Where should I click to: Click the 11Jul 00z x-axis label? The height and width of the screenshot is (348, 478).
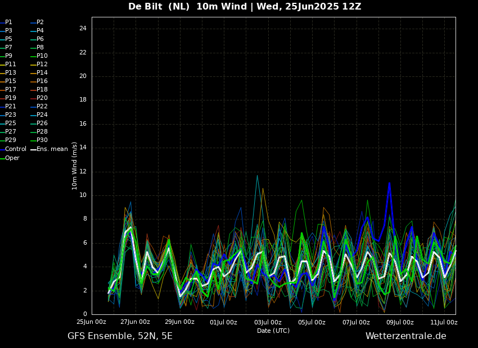tap(444, 322)
